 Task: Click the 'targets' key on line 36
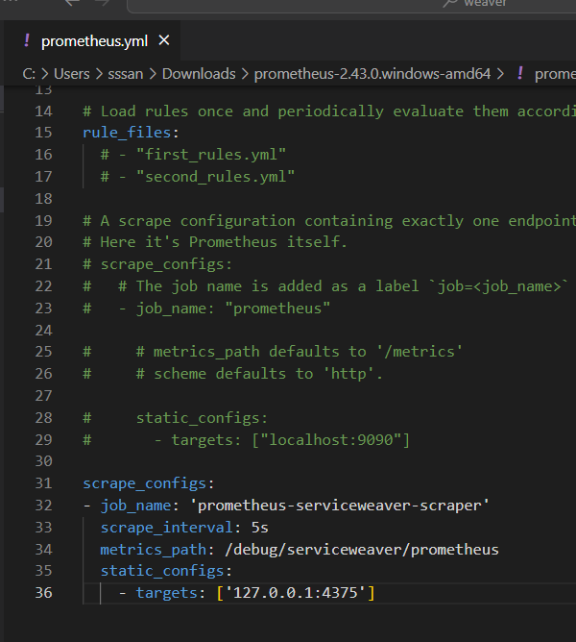(166, 593)
